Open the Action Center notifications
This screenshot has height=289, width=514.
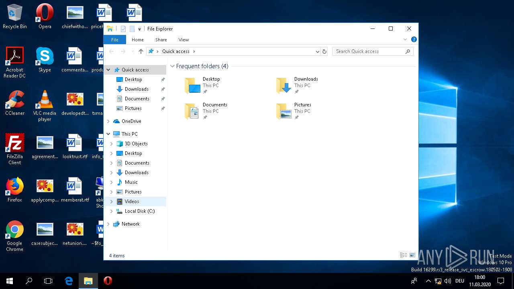(501, 281)
